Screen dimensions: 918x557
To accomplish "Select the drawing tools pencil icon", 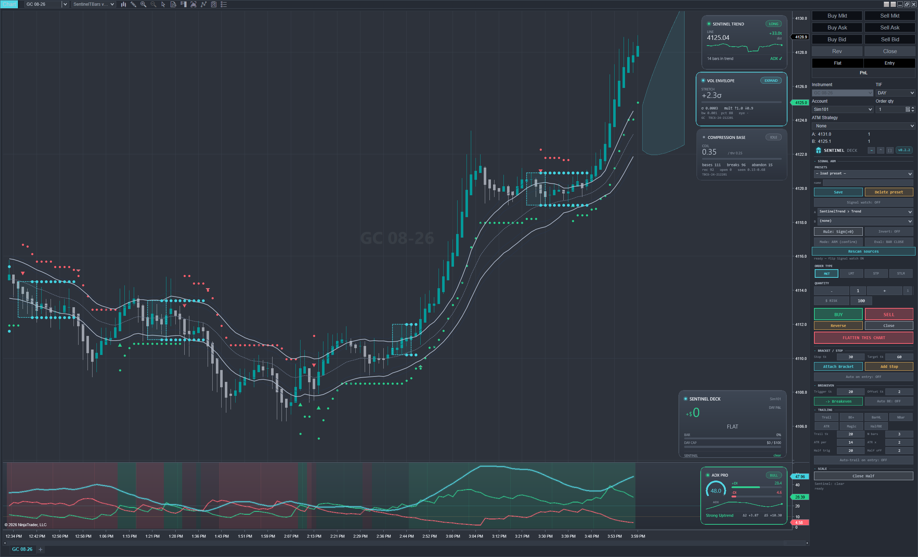I will point(133,4).
